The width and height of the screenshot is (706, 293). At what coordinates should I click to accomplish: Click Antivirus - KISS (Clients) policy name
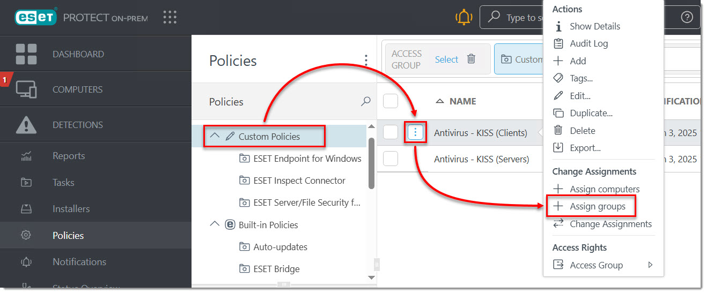click(x=481, y=133)
